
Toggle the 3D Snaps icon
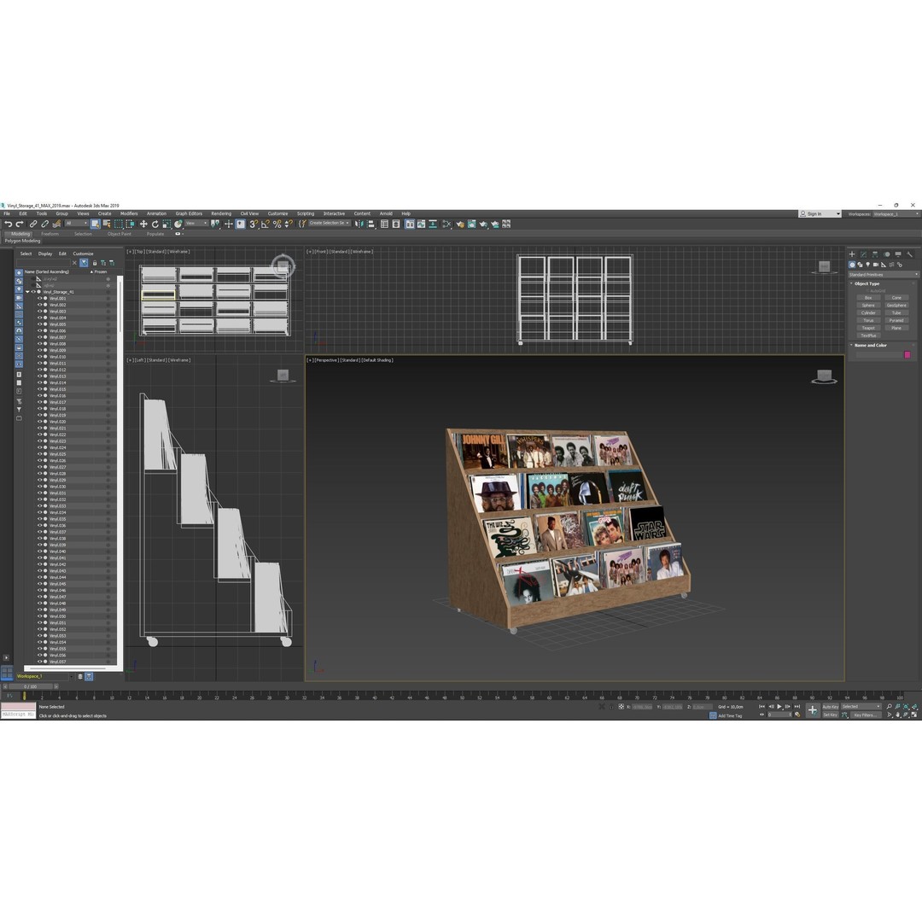[x=254, y=224]
